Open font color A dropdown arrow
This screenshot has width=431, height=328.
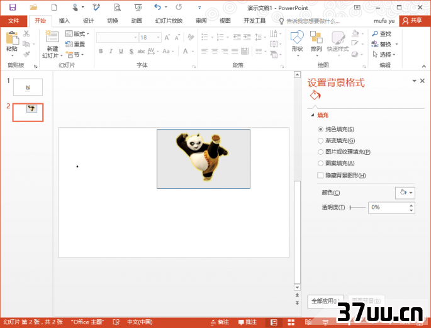193,52
